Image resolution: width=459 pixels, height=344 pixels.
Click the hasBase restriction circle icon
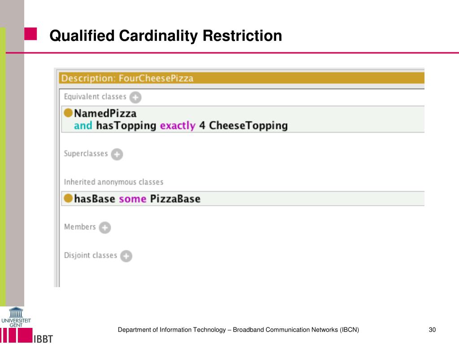point(68,198)
